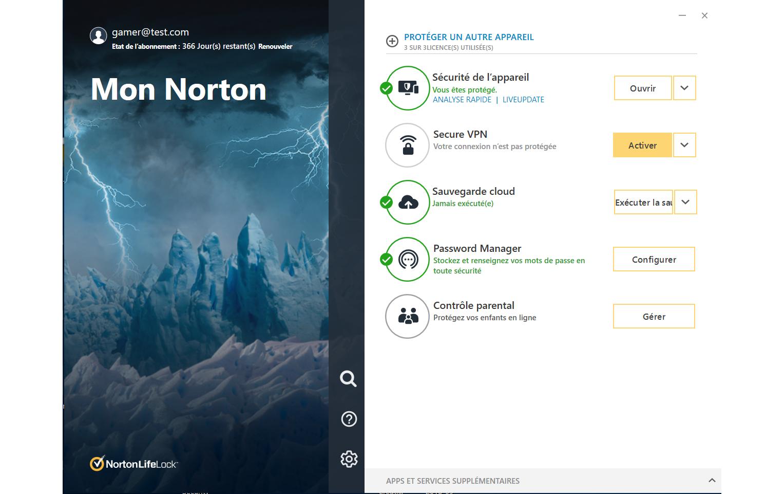Expand the Sauvegarde cloud options chevron

[x=685, y=202]
